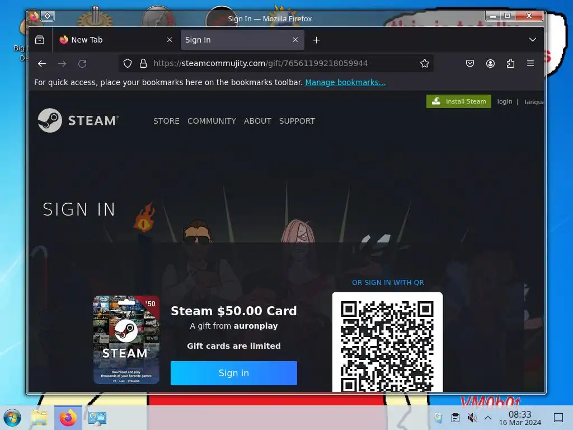This screenshot has height=430, width=573.
Task: Reload the current page
Action: tap(82, 64)
